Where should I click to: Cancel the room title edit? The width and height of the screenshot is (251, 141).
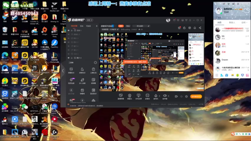pyautogui.click(x=128, y=26)
